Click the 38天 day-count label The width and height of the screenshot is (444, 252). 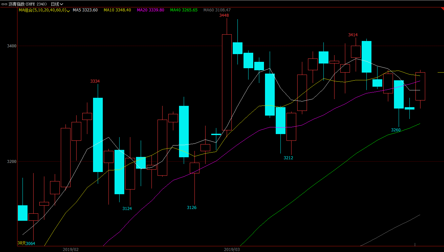(21, 243)
